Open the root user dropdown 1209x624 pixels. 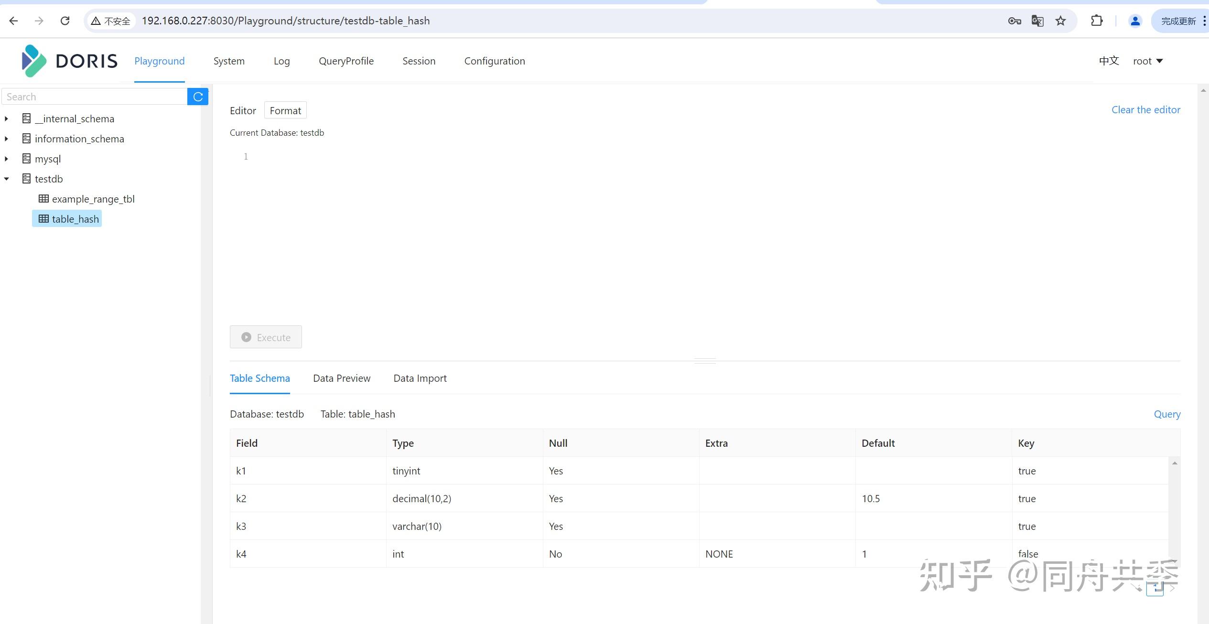(1148, 61)
